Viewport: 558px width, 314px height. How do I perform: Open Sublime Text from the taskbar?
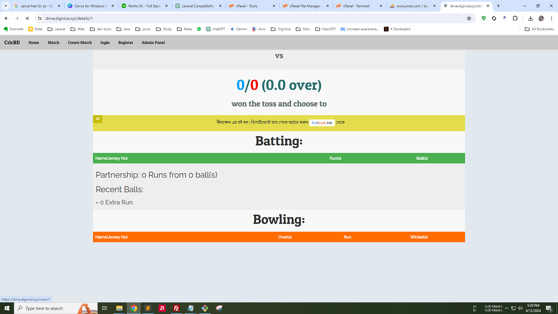click(148, 308)
